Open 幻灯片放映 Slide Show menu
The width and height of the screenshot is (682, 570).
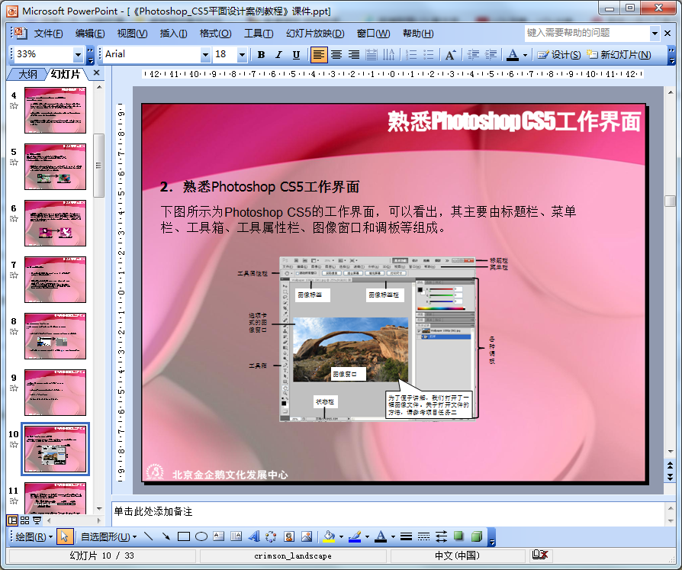click(x=315, y=34)
